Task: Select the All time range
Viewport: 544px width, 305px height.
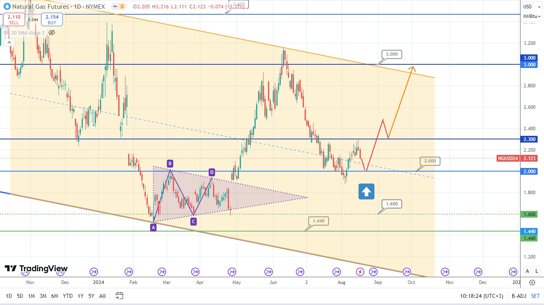Action: [102, 296]
